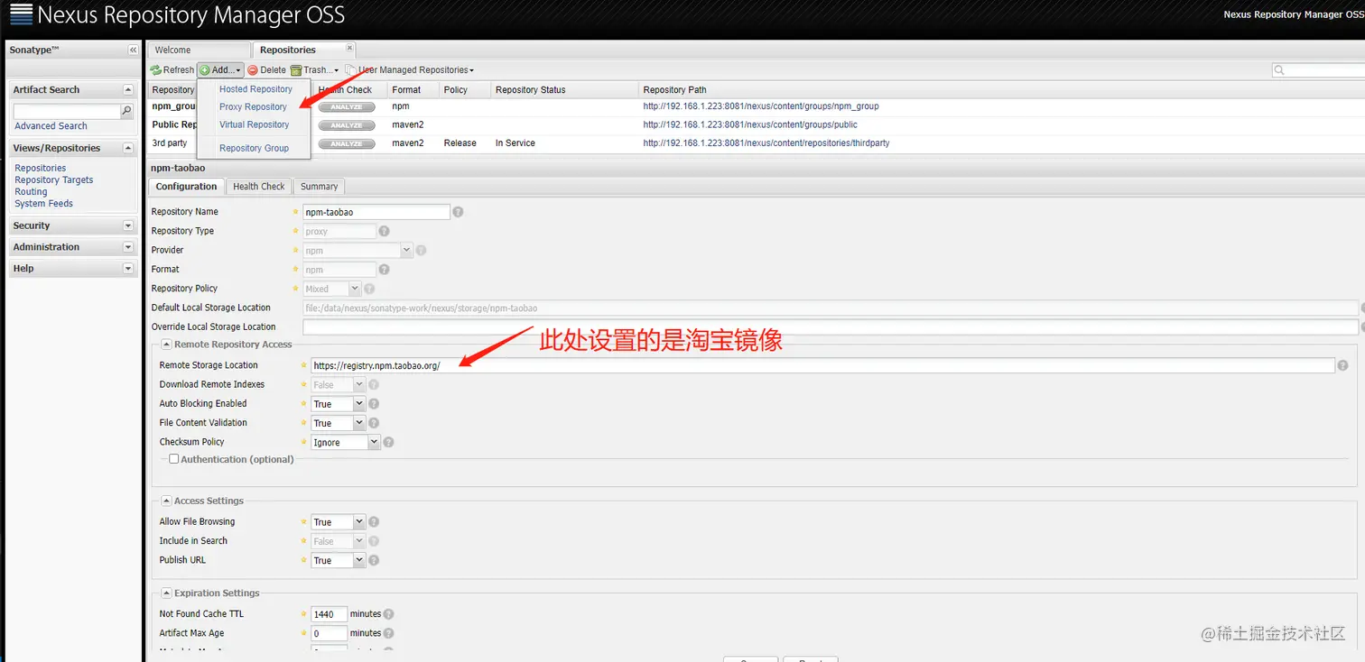1365x662 pixels.
Task: Show help for Not Found Cache TTL
Action: (x=388, y=614)
